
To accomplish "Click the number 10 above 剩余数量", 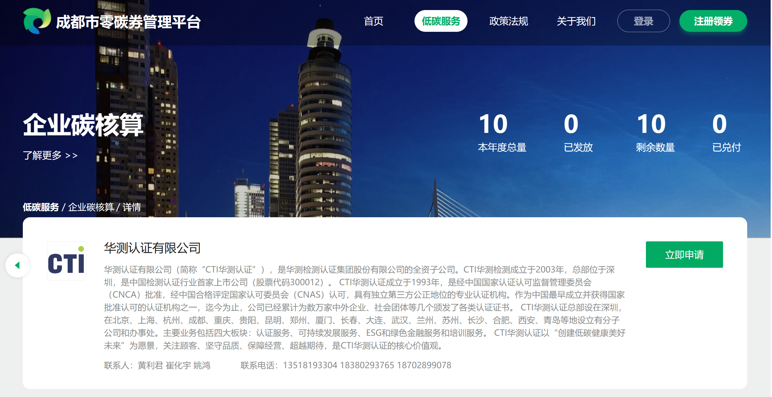I will coord(651,124).
